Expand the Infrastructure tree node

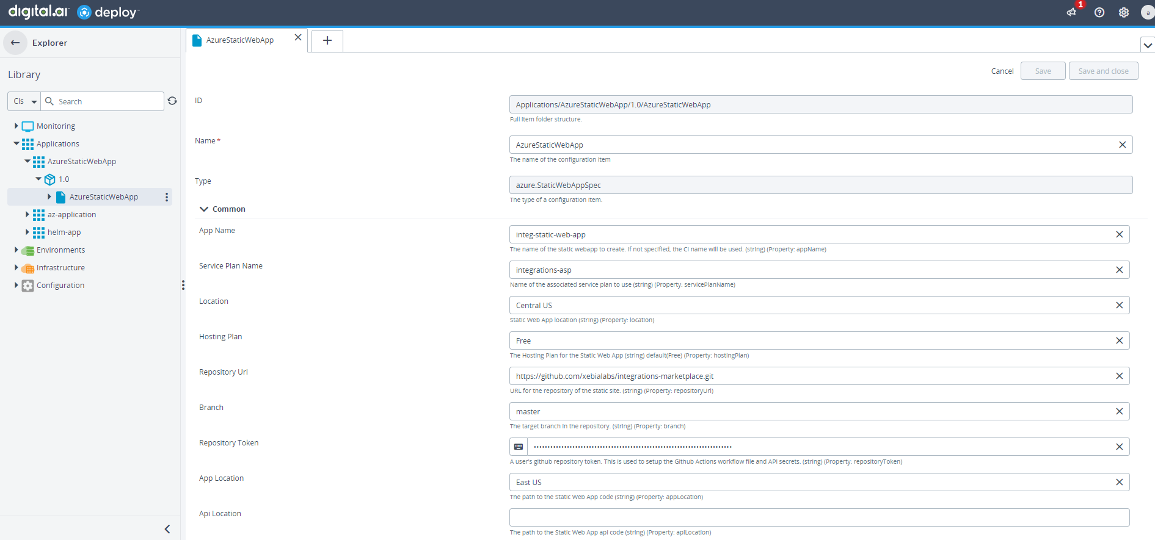click(16, 268)
